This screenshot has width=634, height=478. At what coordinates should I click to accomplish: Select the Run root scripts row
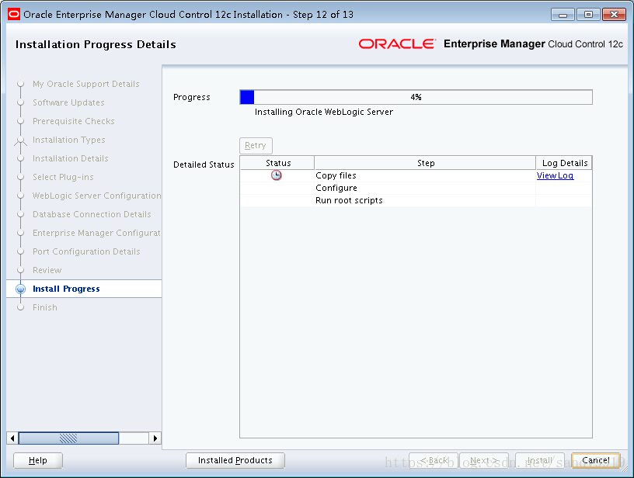(416, 201)
